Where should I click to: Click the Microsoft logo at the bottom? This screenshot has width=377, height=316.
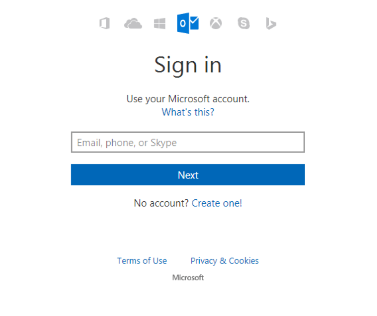(188, 277)
